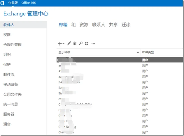Select the mailbox row starting with Bia
The width and height of the screenshot is (184, 136).
[x=120, y=93]
